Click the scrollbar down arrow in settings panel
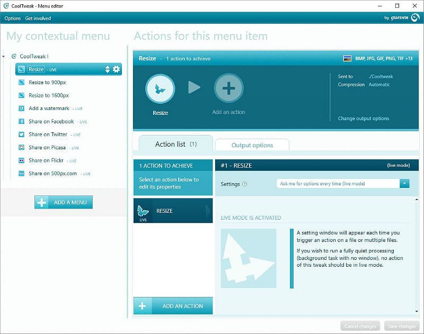Screen dimensions: 424x334 (x=417, y=311)
